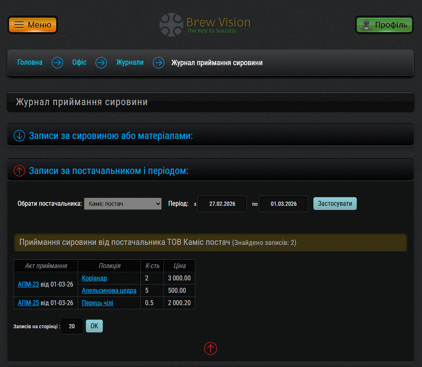This screenshot has width=422, height=367.
Task: Click the arrow icon after Офіс breadcrumb
Action: (101, 63)
